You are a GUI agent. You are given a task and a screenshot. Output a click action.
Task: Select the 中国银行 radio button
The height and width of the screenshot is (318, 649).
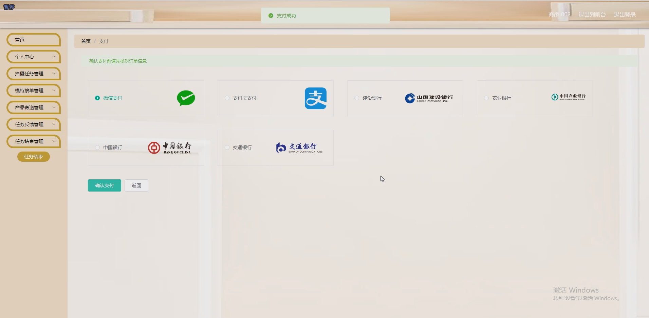click(97, 147)
